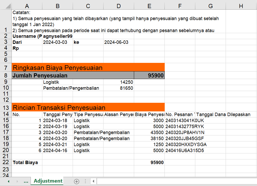Click the tab splitter handle dots

coord(85,181)
